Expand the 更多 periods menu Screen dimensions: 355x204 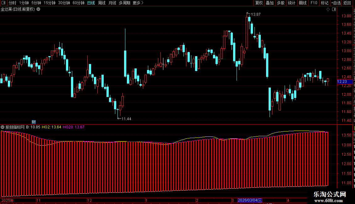[x=138, y=3]
